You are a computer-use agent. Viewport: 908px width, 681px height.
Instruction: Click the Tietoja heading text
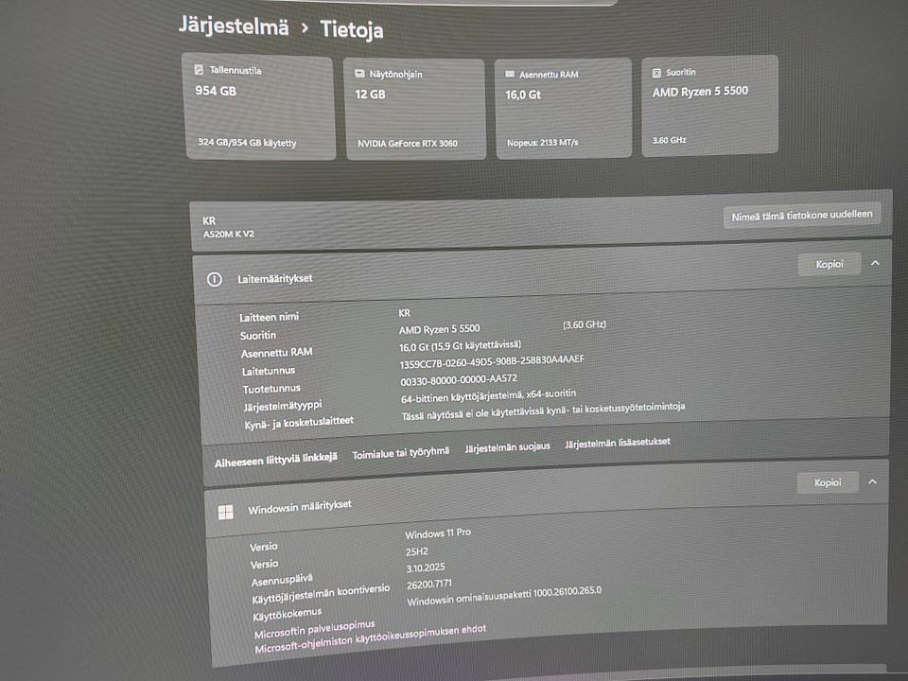pyautogui.click(x=352, y=29)
